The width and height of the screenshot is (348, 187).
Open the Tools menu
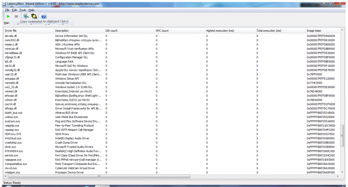23,10
